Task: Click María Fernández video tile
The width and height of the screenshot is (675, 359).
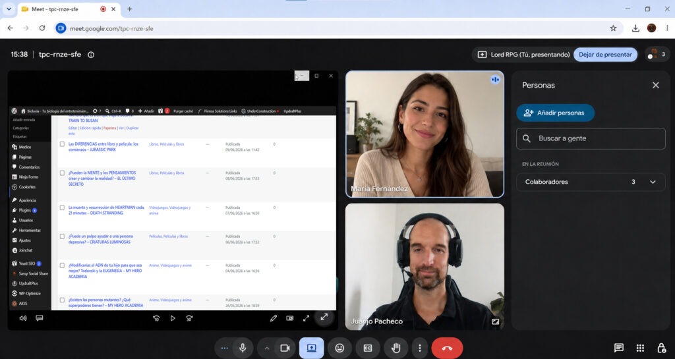Action: (425, 134)
